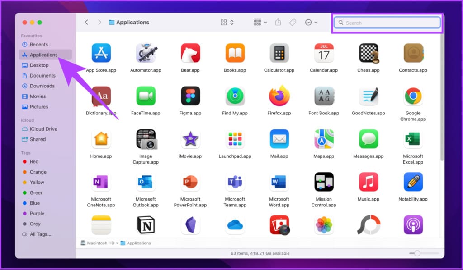Select Bear.app in the grid
Screen dimensions: 463x270
pyautogui.click(x=190, y=53)
